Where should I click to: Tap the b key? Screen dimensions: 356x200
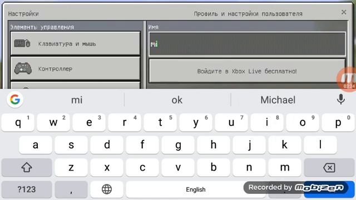[214, 168]
